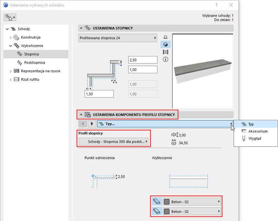Image resolution: width=278 pixels, height=221 pixels.
Task: Select Schody in the tree
Action: 24,29
